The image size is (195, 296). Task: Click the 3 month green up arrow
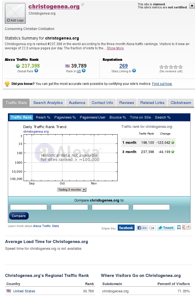tap(173, 152)
